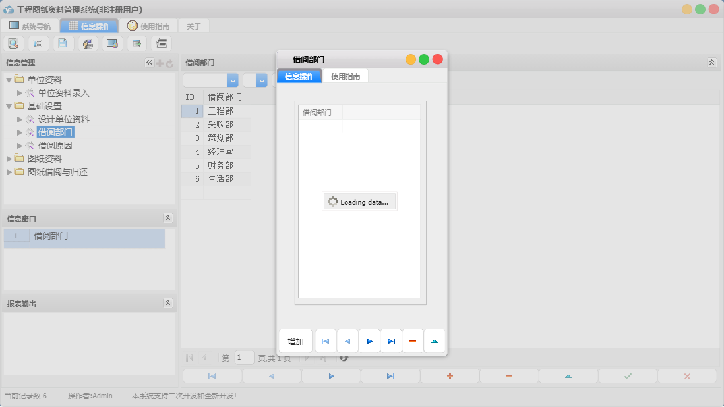Click the 增加 button in the dialog

pos(295,341)
